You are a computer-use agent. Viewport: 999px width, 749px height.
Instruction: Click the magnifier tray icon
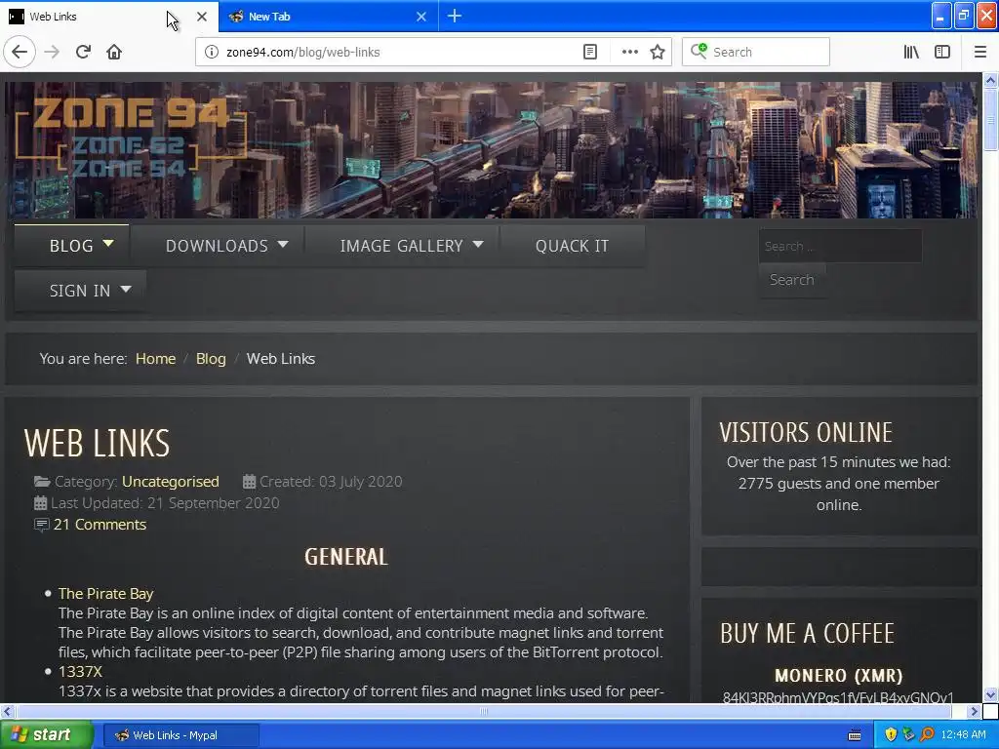point(927,735)
